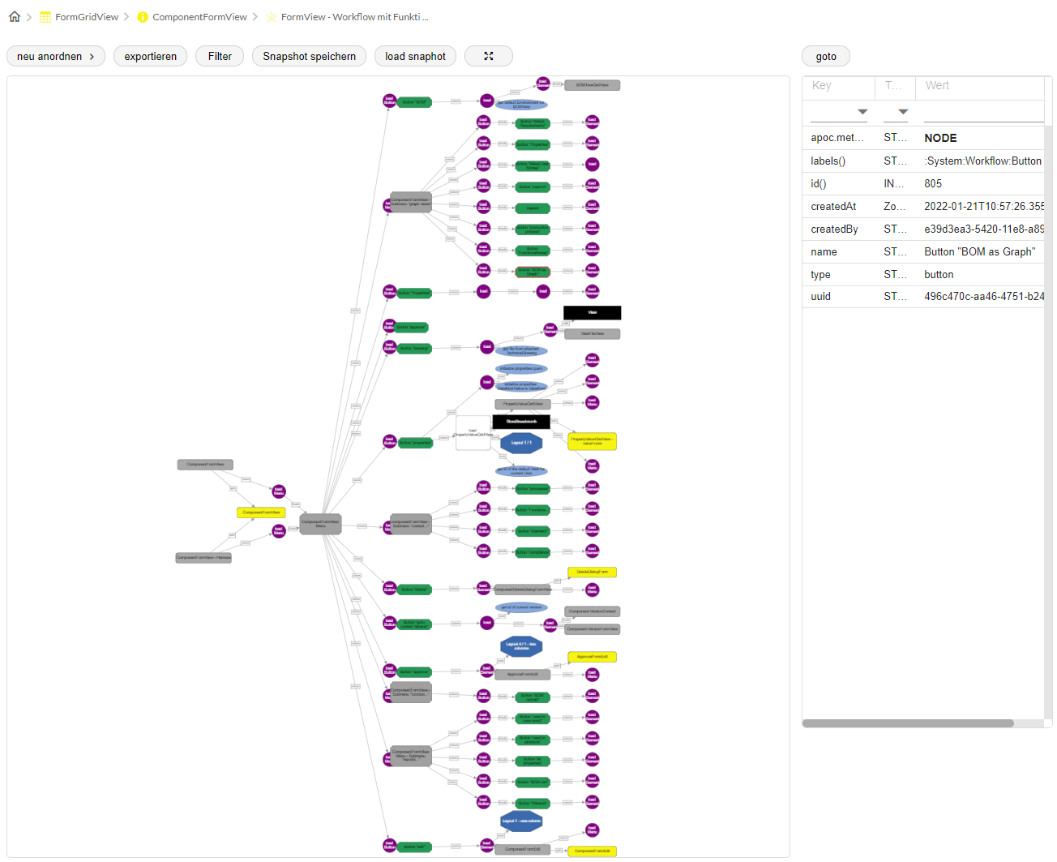Click the Wert filter input field
This screenshot has height=862, width=1057.
coord(981,112)
